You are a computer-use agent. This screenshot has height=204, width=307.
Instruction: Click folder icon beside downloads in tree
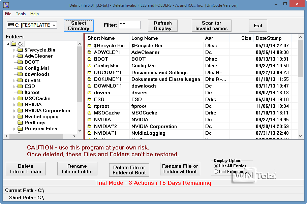tap(20, 74)
